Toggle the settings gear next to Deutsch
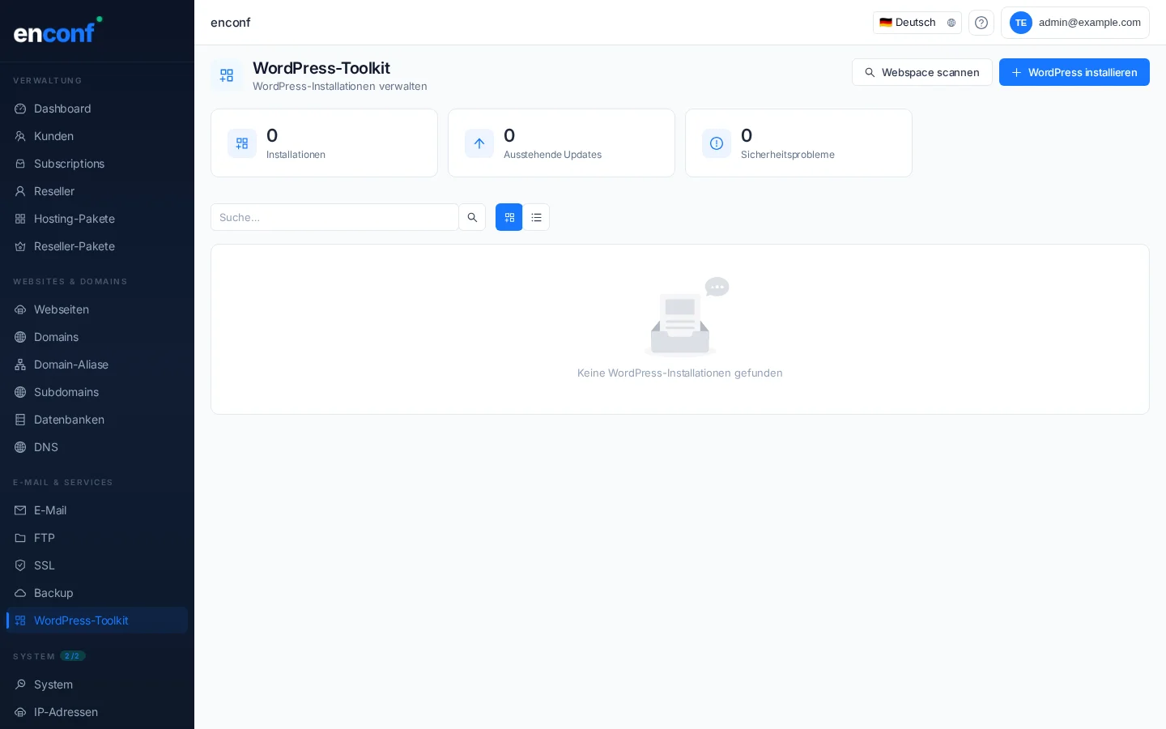Image resolution: width=1166 pixels, height=729 pixels. coord(951,23)
